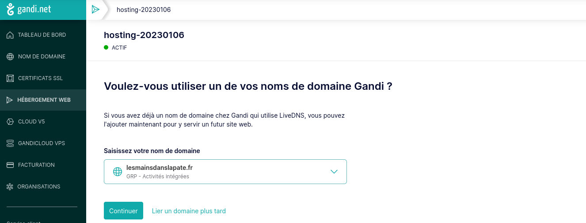
Task: Click the Nom de domaine globe icon
Action: (10, 57)
